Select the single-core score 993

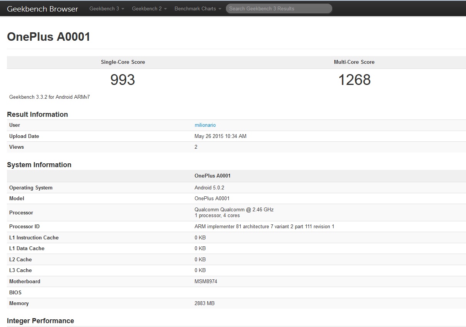(x=123, y=80)
